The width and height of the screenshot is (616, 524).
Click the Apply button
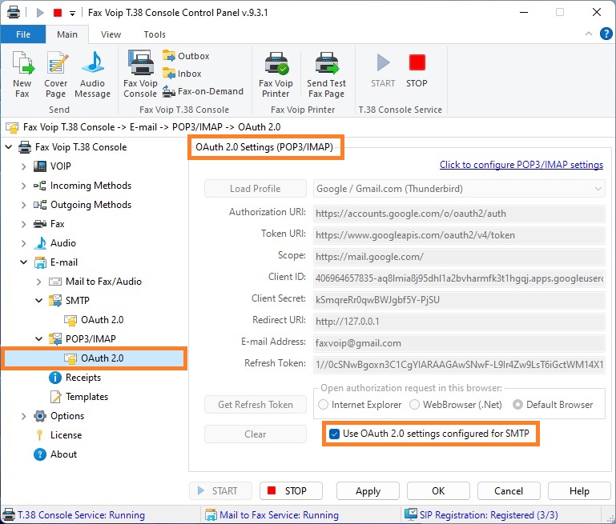point(368,491)
